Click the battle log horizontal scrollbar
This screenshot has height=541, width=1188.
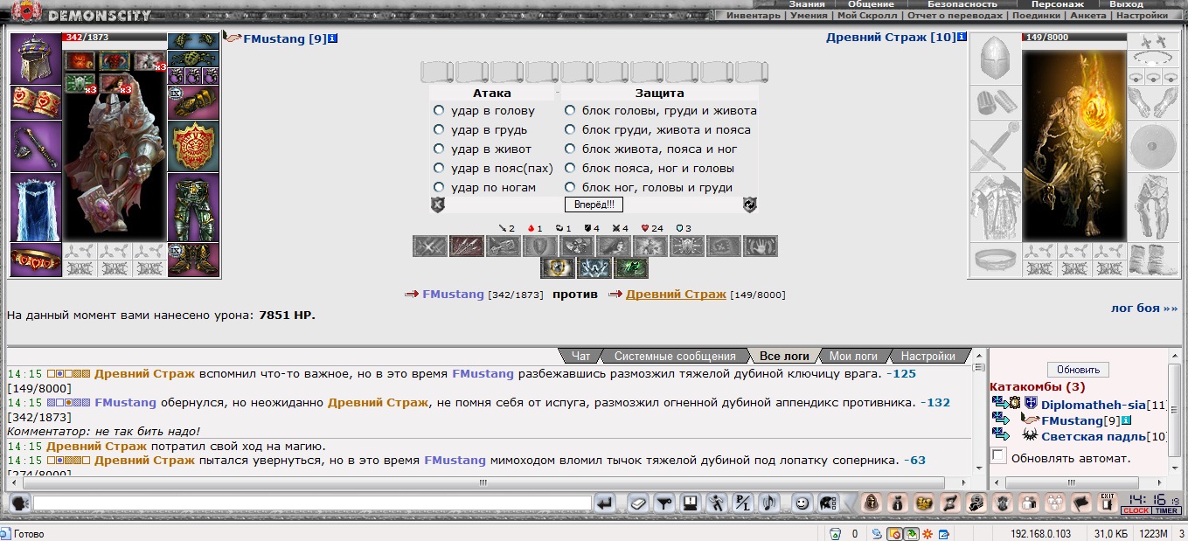(482, 482)
